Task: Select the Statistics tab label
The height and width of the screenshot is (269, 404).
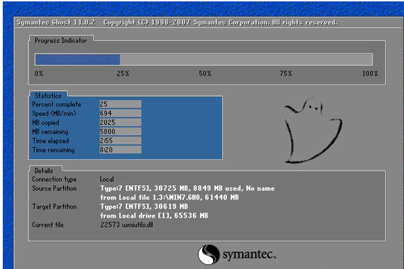Action: click(x=48, y=96)
